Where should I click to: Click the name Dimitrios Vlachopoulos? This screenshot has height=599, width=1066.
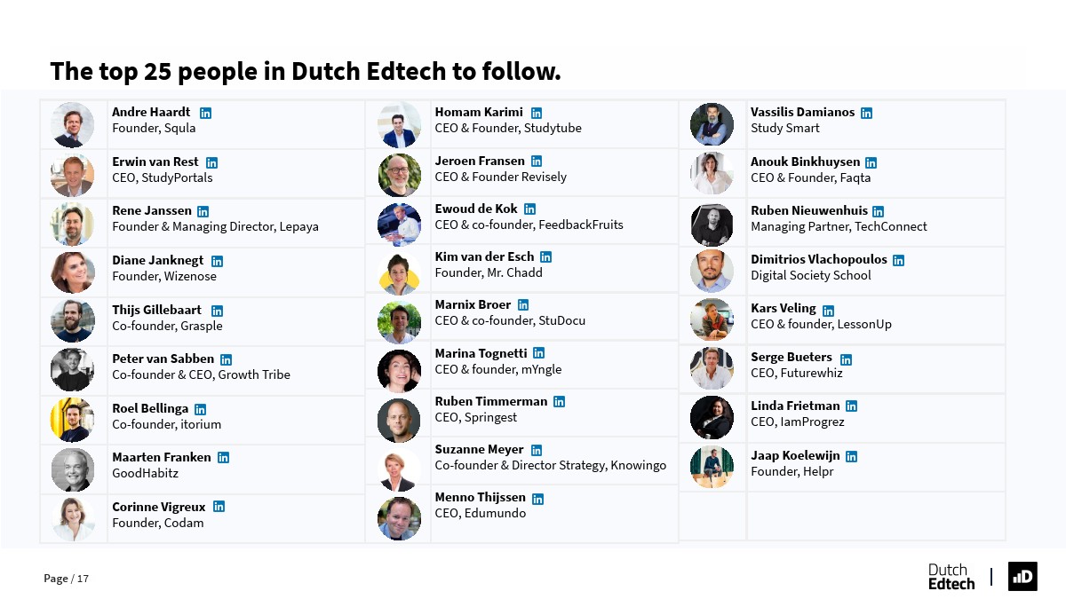click(818, 259)
